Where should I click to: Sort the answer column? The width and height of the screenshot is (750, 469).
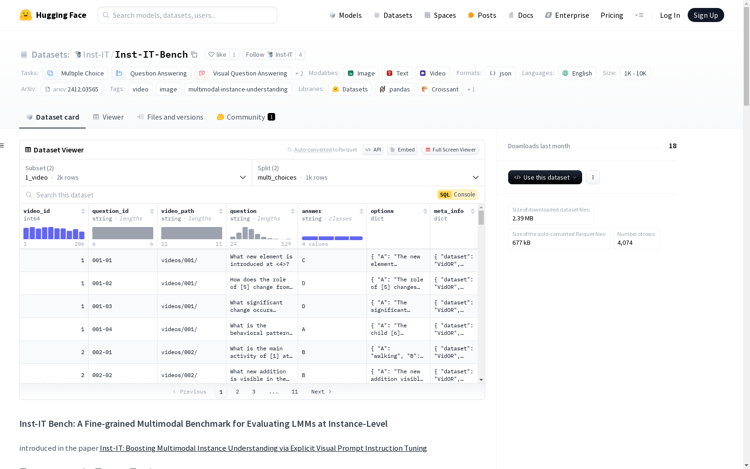click(361, 211)
